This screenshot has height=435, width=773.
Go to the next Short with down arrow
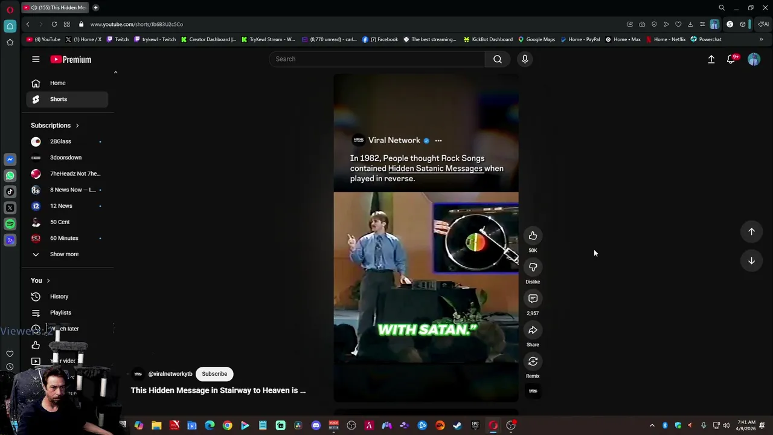(x=751, y=260)
